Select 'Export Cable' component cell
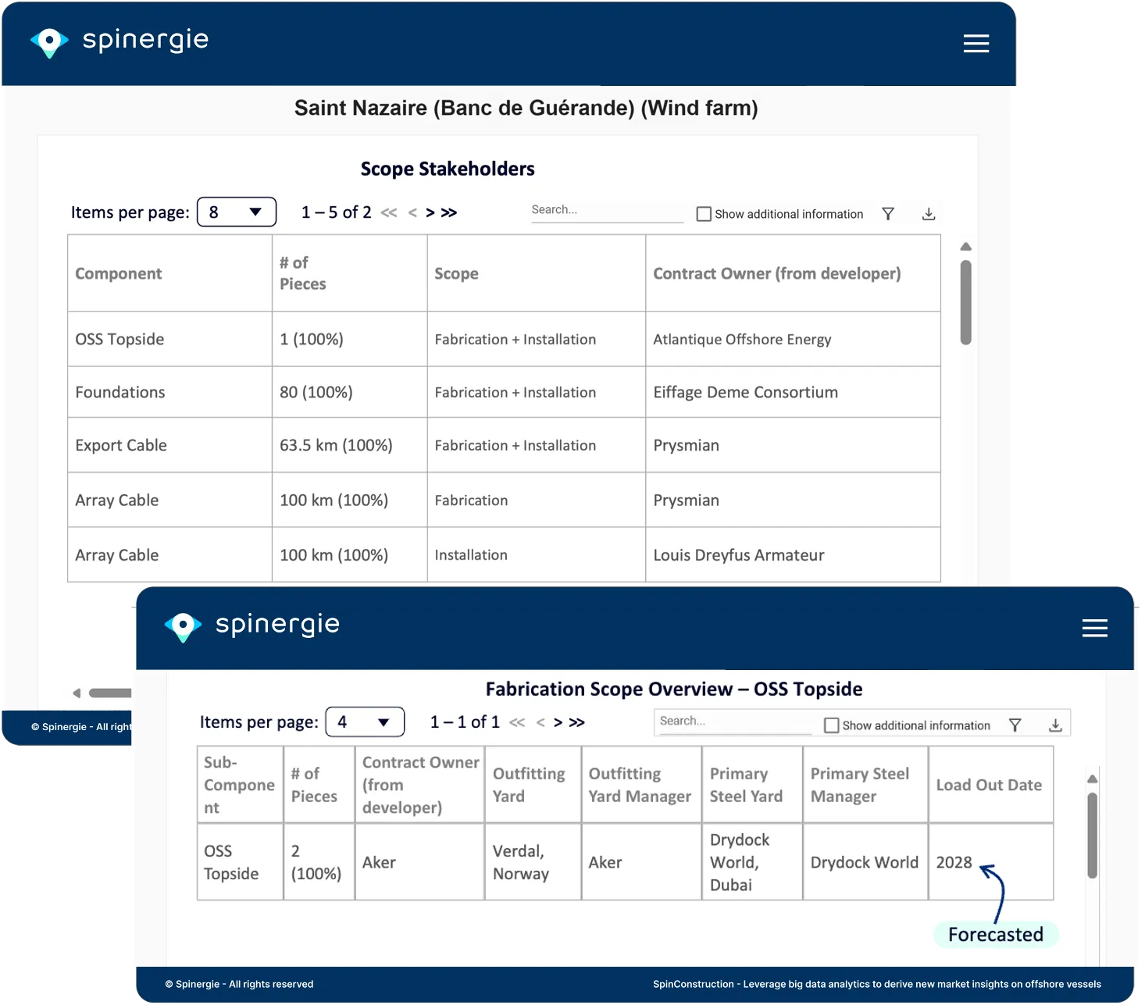The width and height of the screenshot is (1145, 1005). pos(169,446)
